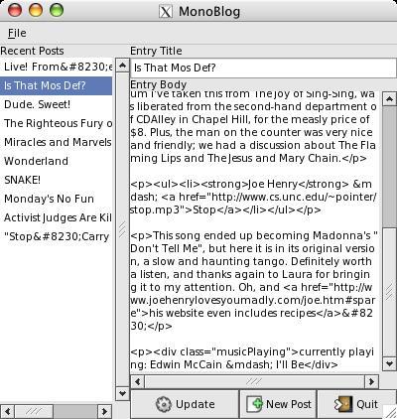This screenshot has height=419, width=397.
Task: Select the "Wonderland" post
Action: click(x=57, y=161)
